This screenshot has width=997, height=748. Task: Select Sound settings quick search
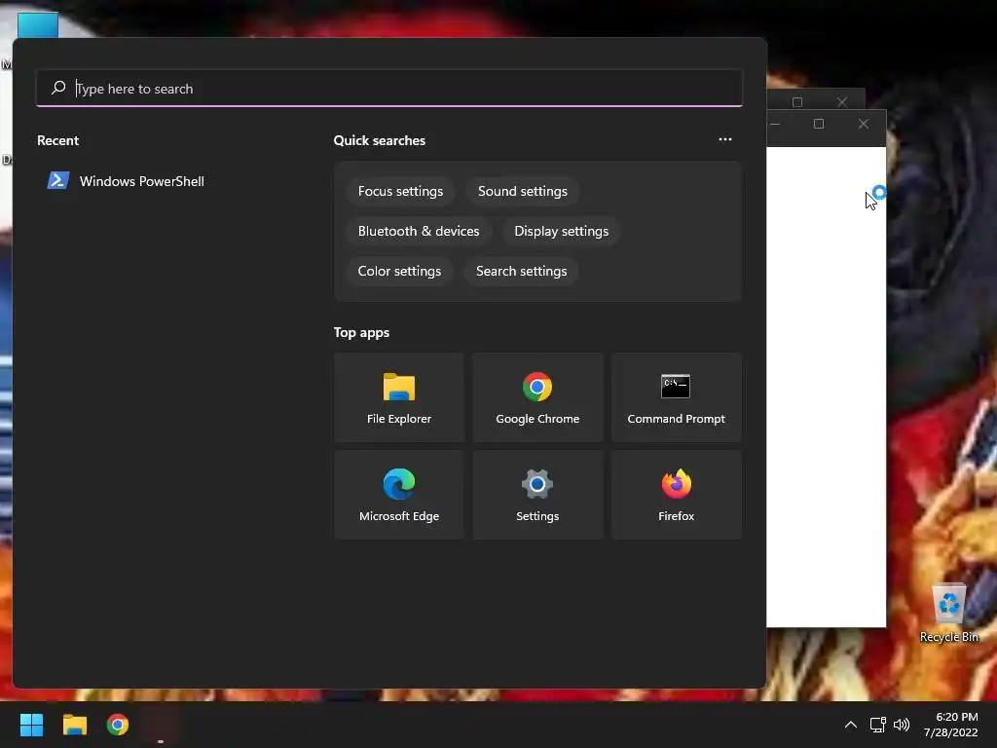(x=522, y=192)
